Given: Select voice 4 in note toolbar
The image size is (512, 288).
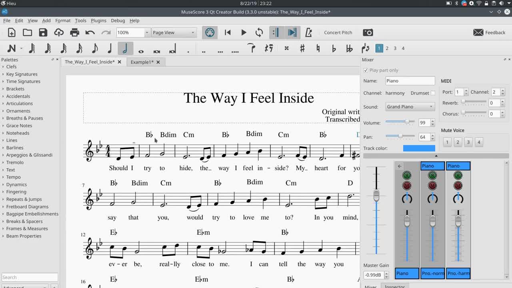Looking at the screenshot, I should click(403, 48).
